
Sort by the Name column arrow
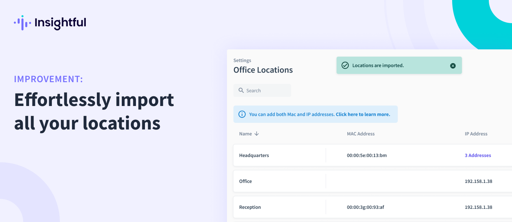click(256, 134)
